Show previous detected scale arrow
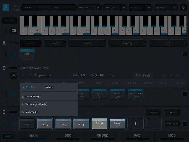189x142 pixels. (23, 75)
